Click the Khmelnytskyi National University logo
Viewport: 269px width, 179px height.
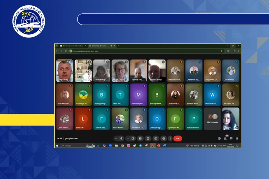29,21
